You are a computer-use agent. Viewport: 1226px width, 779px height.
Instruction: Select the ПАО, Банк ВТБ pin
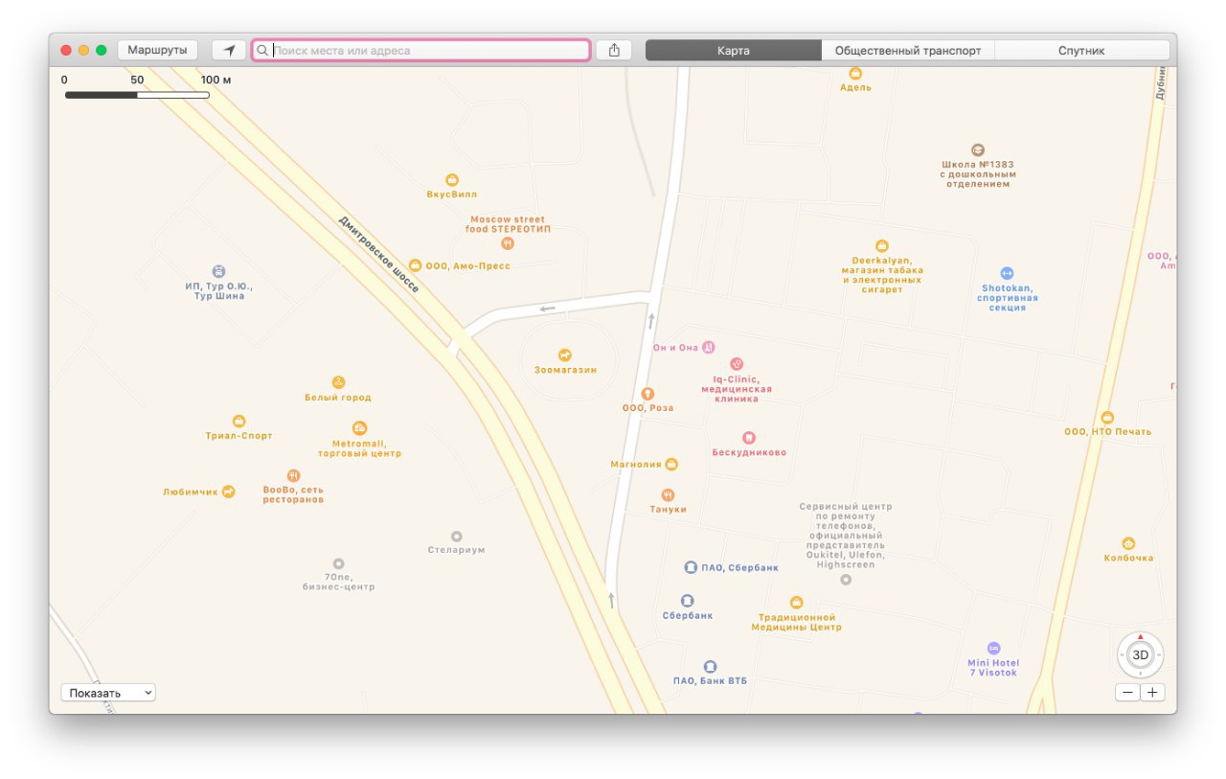tap(710, 666)
